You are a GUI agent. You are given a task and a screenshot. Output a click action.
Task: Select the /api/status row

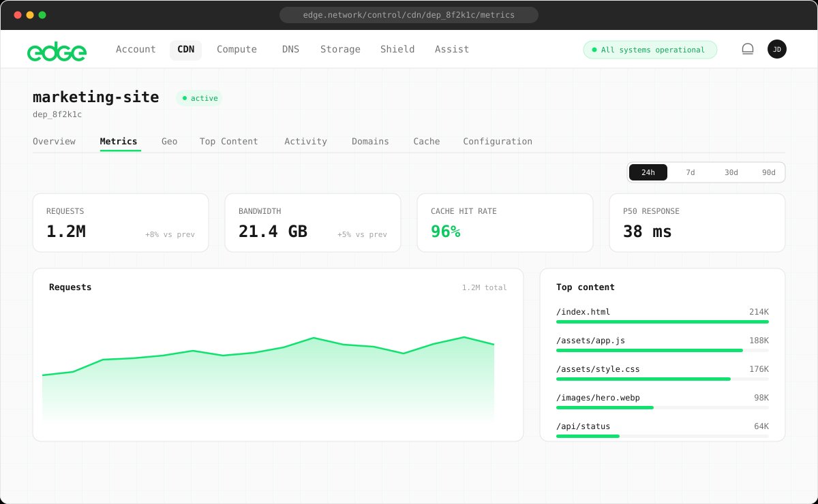point(663,430)
